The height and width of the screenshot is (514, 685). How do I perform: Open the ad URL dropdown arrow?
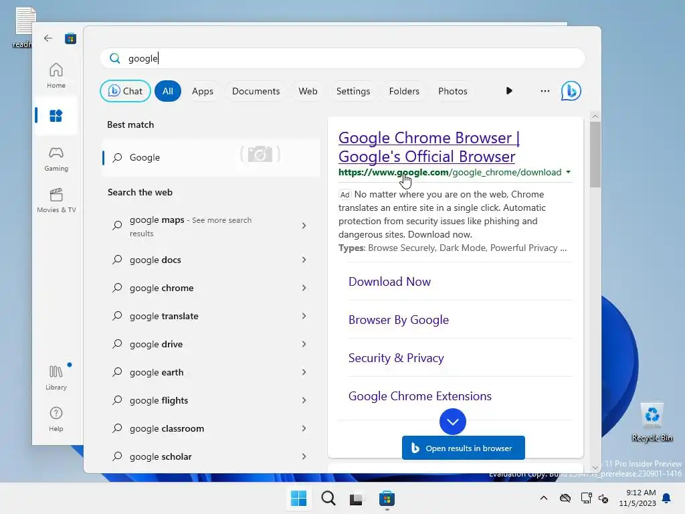coord(569,172)
